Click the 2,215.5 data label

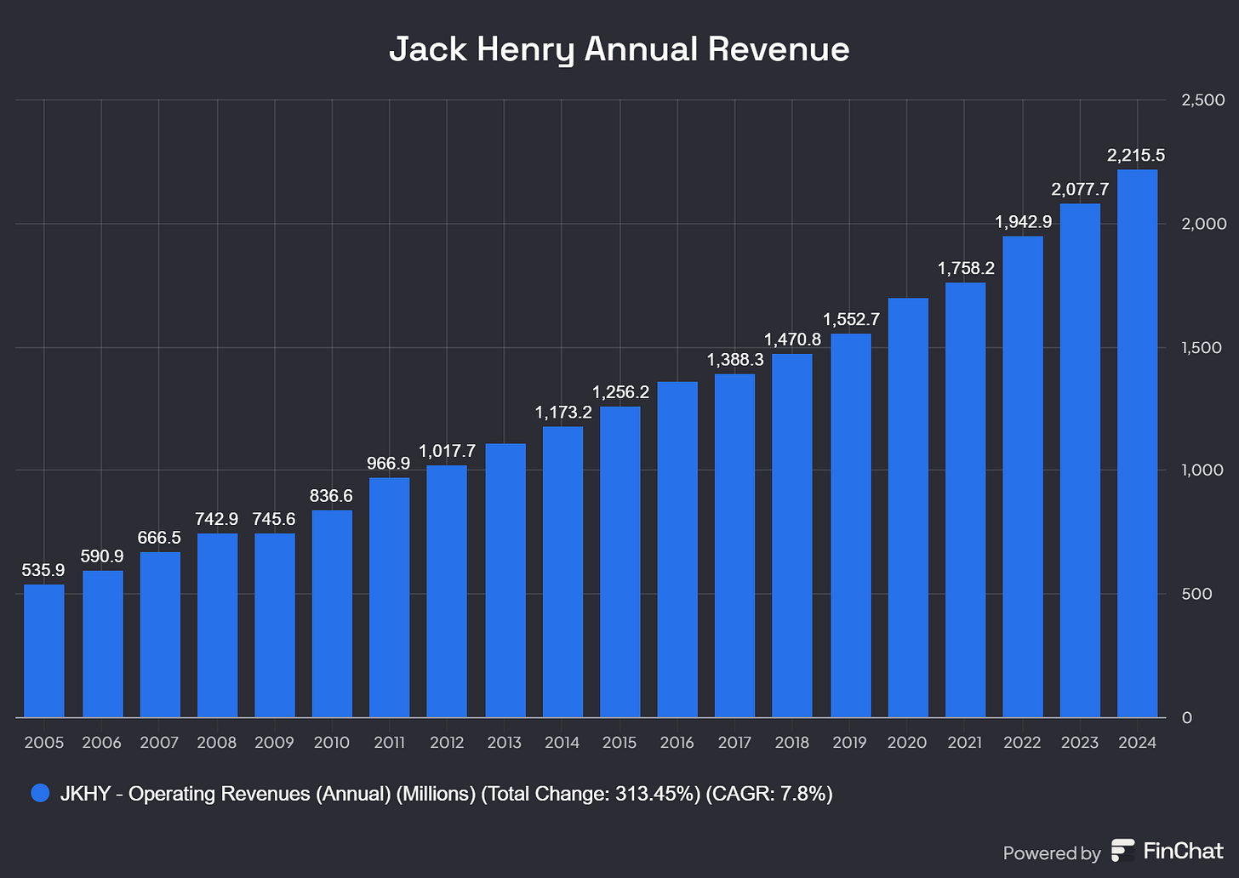[x=1136, y=155]
